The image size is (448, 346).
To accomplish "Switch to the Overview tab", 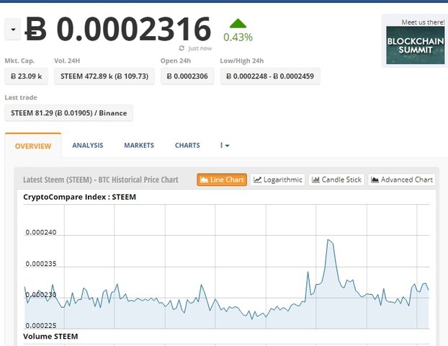I will (33, 146).
